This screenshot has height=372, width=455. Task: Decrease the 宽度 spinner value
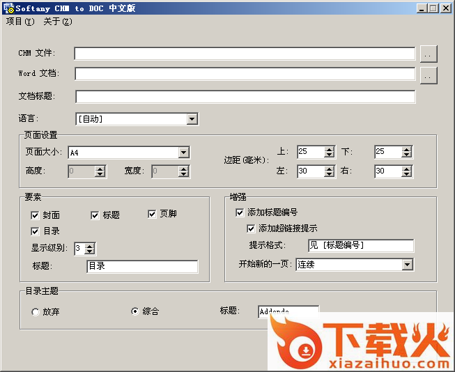pos(183,174)
